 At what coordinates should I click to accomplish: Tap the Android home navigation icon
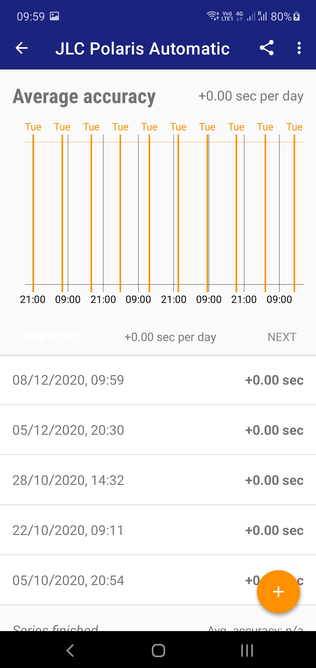[x=158, y=650]
